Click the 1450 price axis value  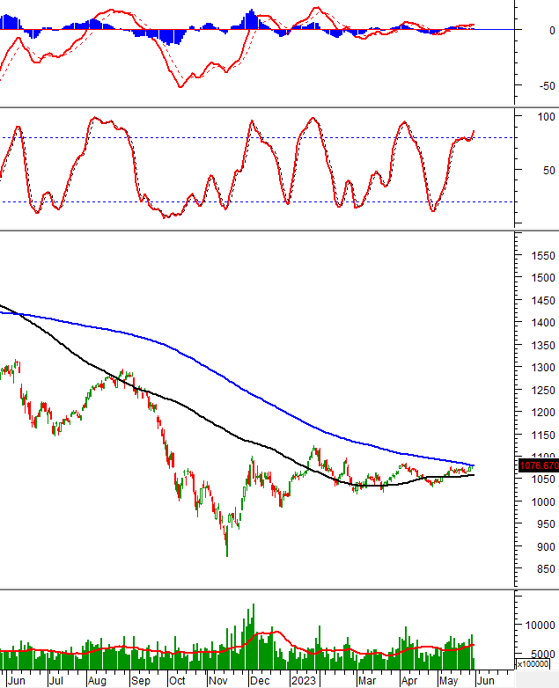[x=543, y=301]
